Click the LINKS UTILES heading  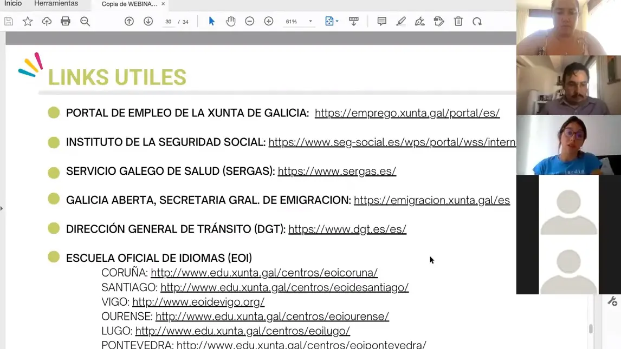click(117, 77)
